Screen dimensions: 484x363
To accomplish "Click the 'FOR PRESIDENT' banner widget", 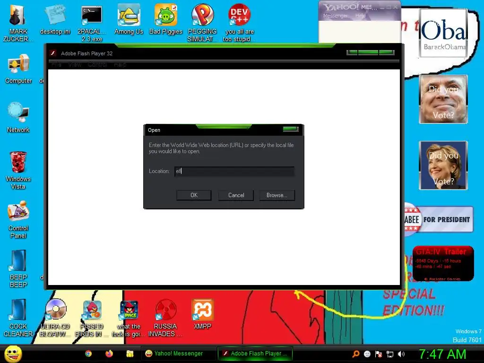I will click(439, 219).
